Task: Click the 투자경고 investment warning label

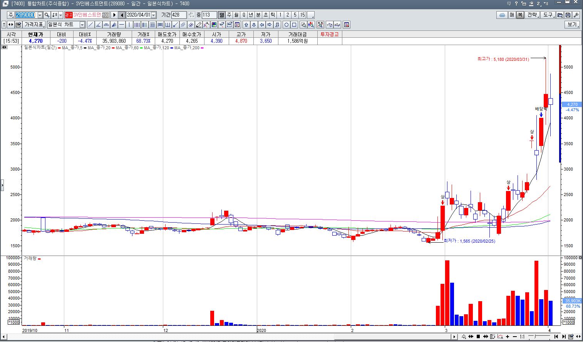Action: [x=330, y=34]
